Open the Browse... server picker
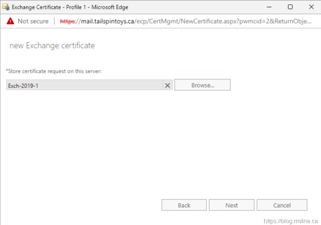 tap(202, 85)
